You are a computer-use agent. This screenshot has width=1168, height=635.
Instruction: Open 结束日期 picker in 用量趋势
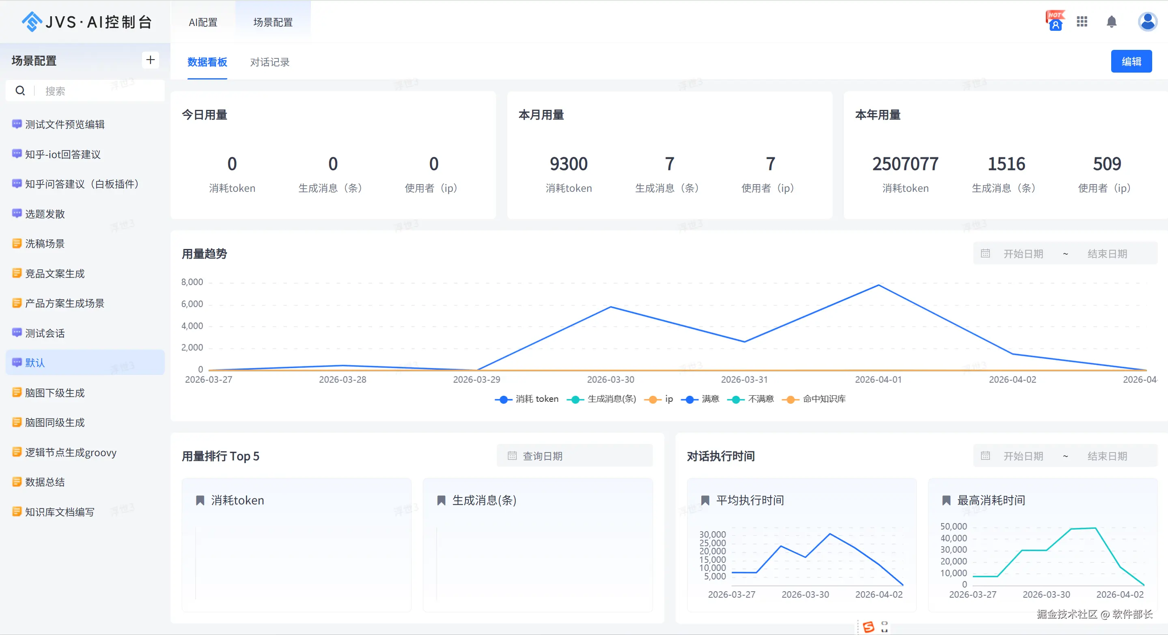1107,254
